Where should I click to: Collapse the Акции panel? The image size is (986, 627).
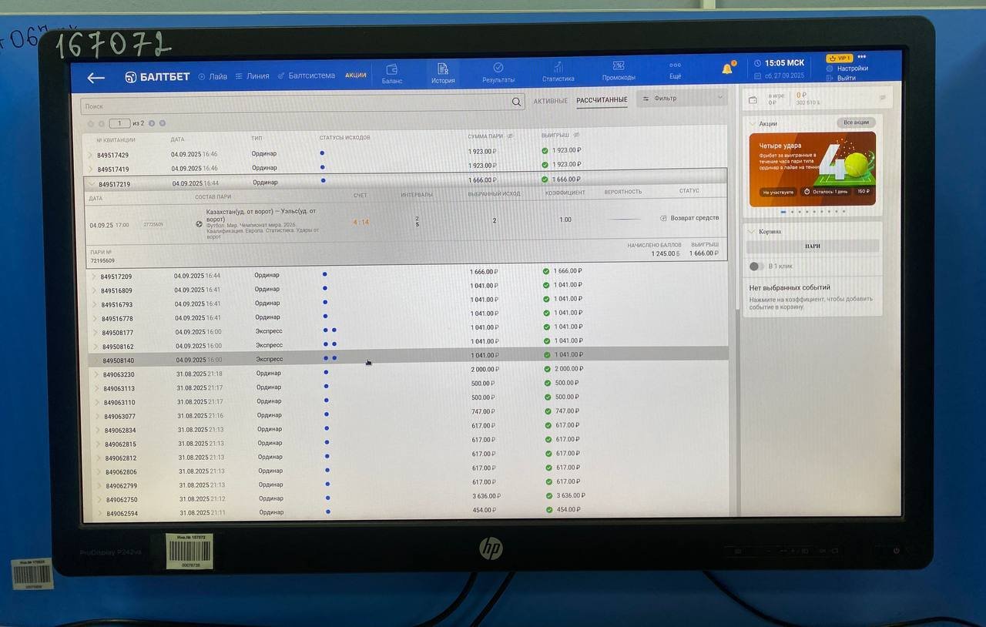pos(751,123)
